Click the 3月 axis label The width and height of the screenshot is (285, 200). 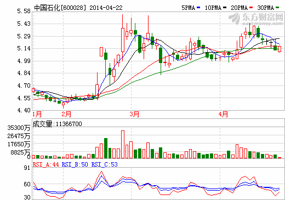[134, 114]
